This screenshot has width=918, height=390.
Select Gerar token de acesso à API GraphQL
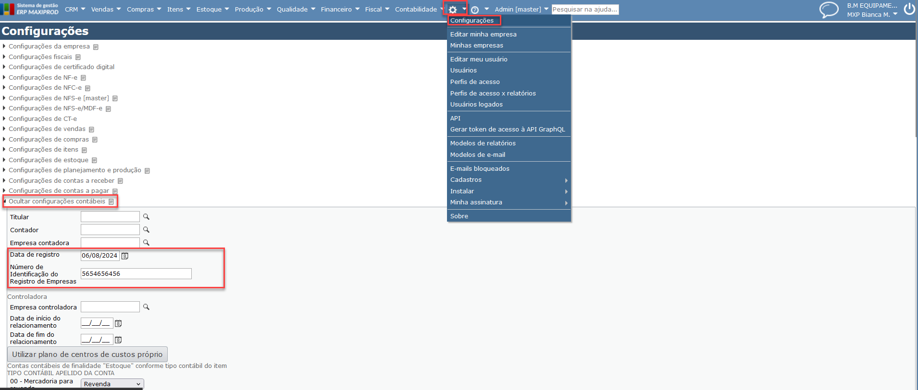(x=508, y=130)
